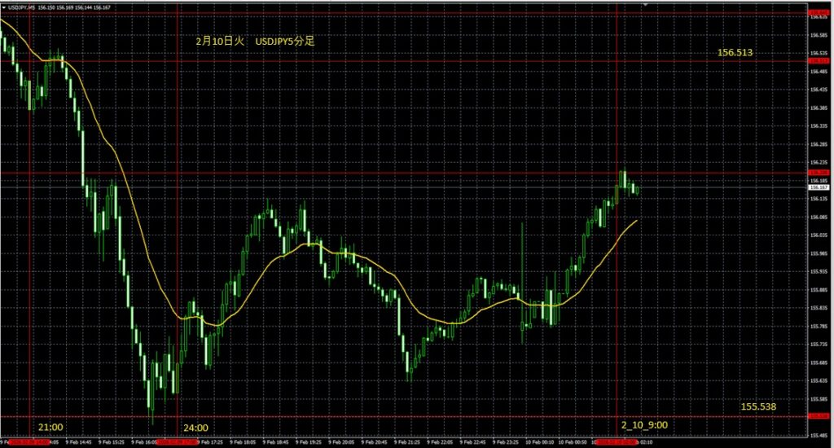The image size is (834, 448).
Task: Click the 2_10_9:00 time label
Action: coord(644,425)
